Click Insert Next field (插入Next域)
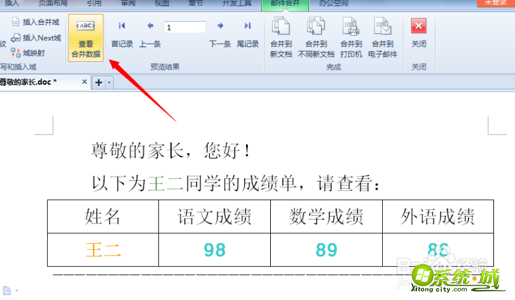This screenshot has width=515, height=300. pyautogui.click(x=36, y=38)
